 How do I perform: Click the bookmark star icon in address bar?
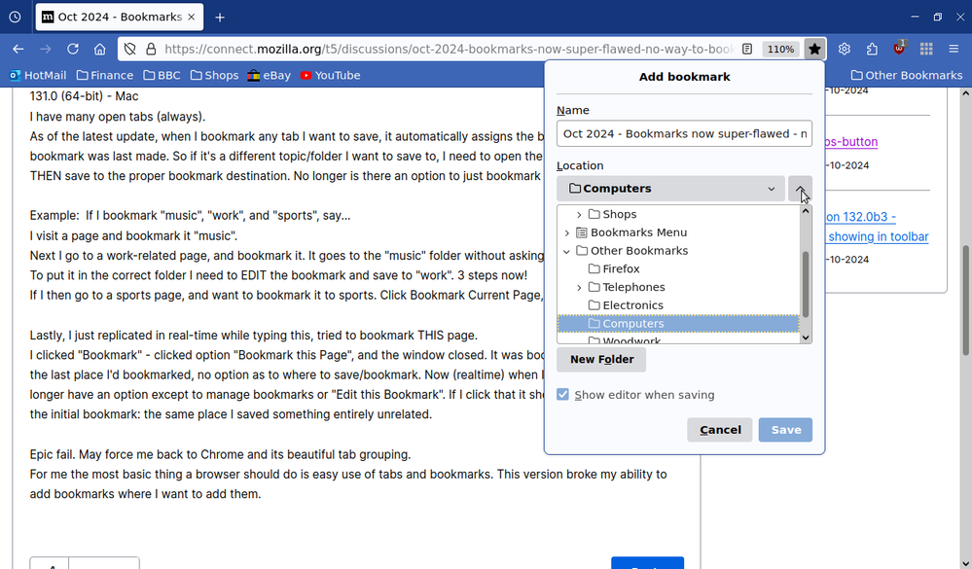coord(814,49)
